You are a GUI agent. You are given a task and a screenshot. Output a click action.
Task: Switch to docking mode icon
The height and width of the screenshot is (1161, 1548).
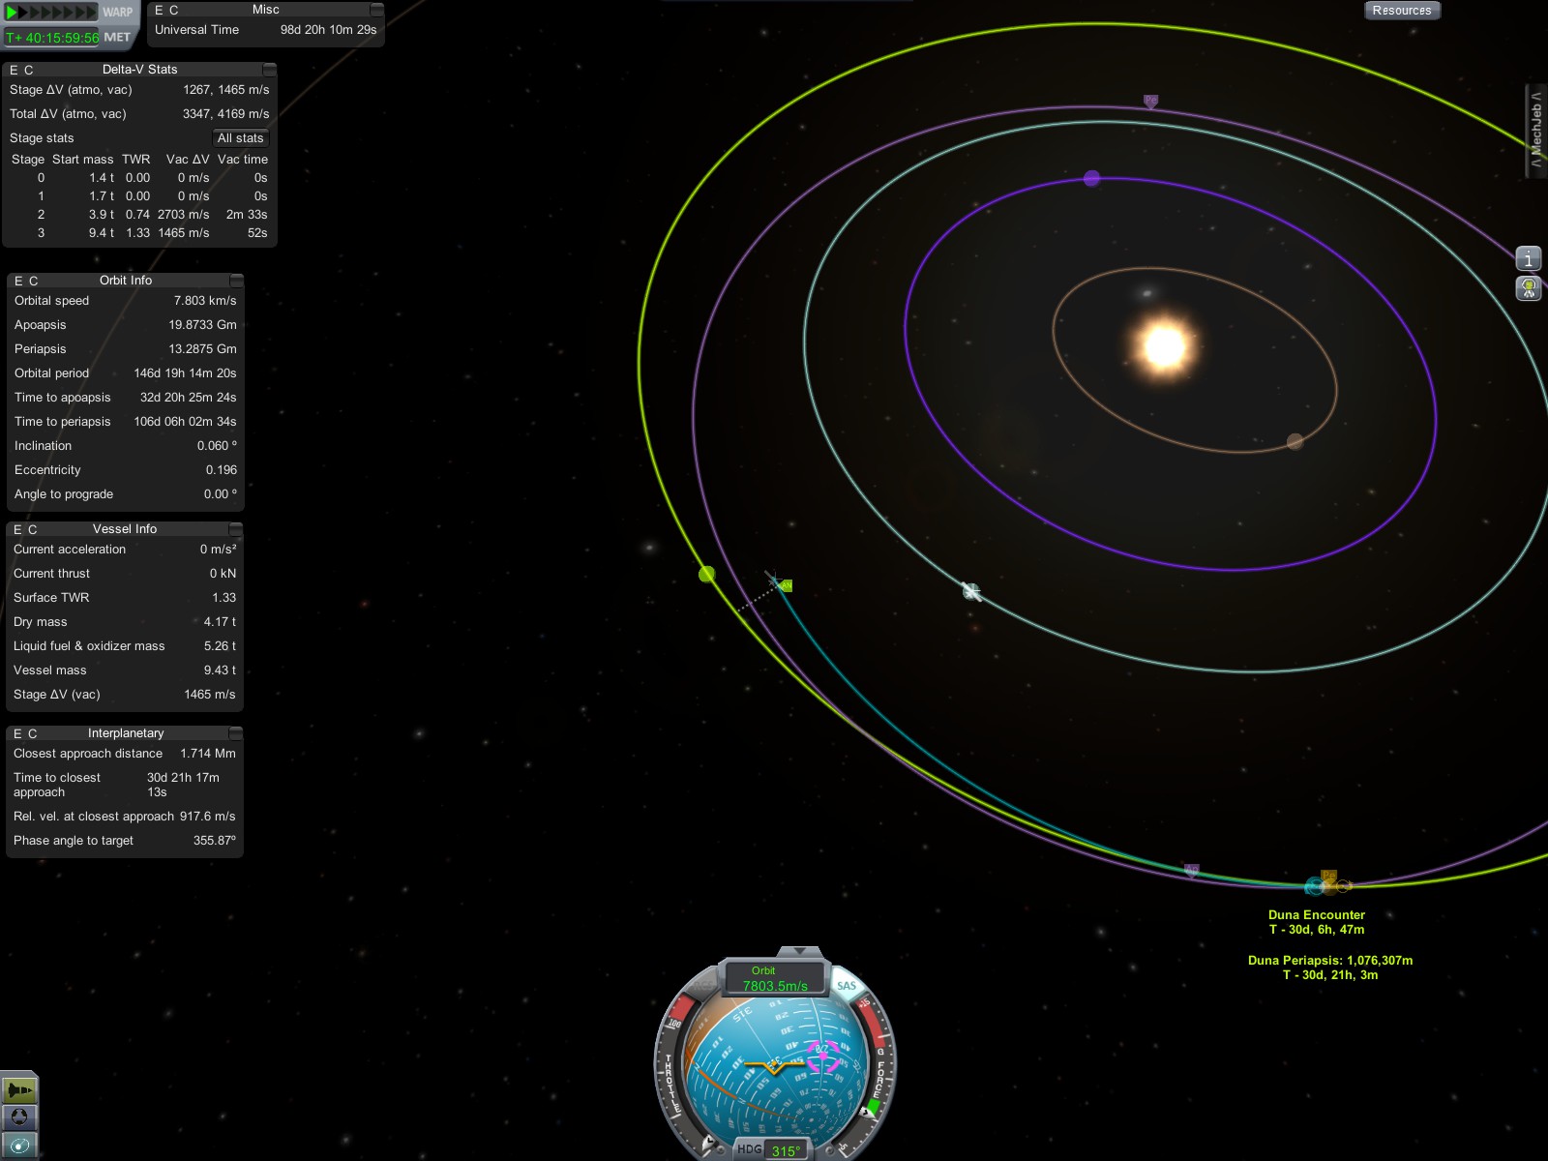pyautogui.click(x=19, y=1118)
